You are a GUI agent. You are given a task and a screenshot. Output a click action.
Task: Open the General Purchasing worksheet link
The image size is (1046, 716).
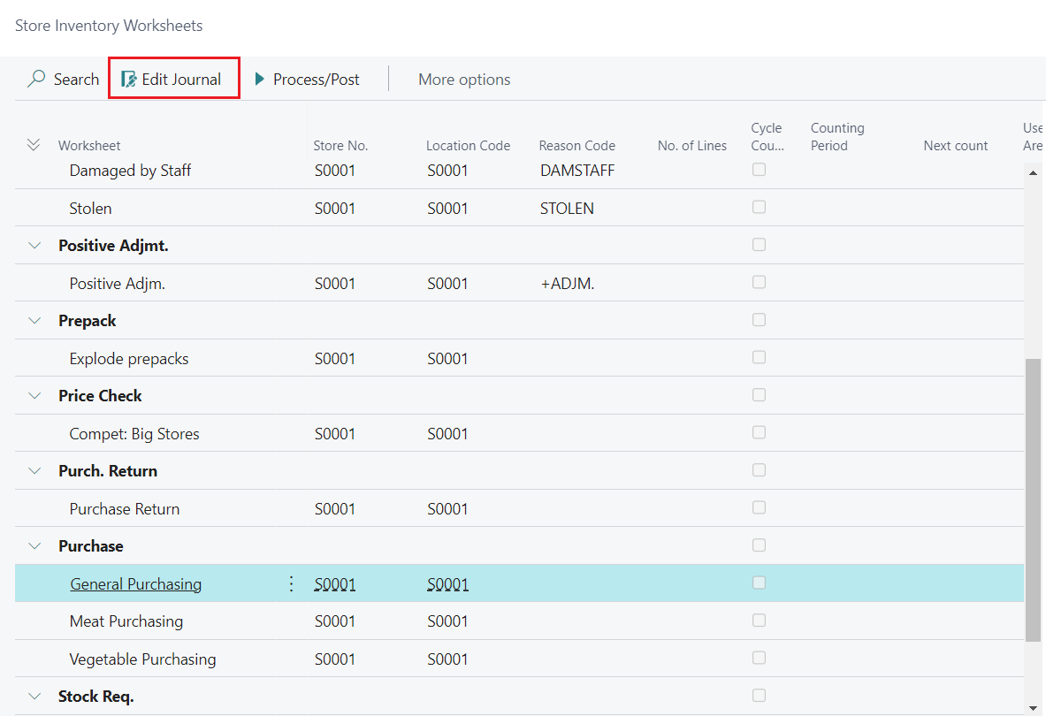pos(135,584)
